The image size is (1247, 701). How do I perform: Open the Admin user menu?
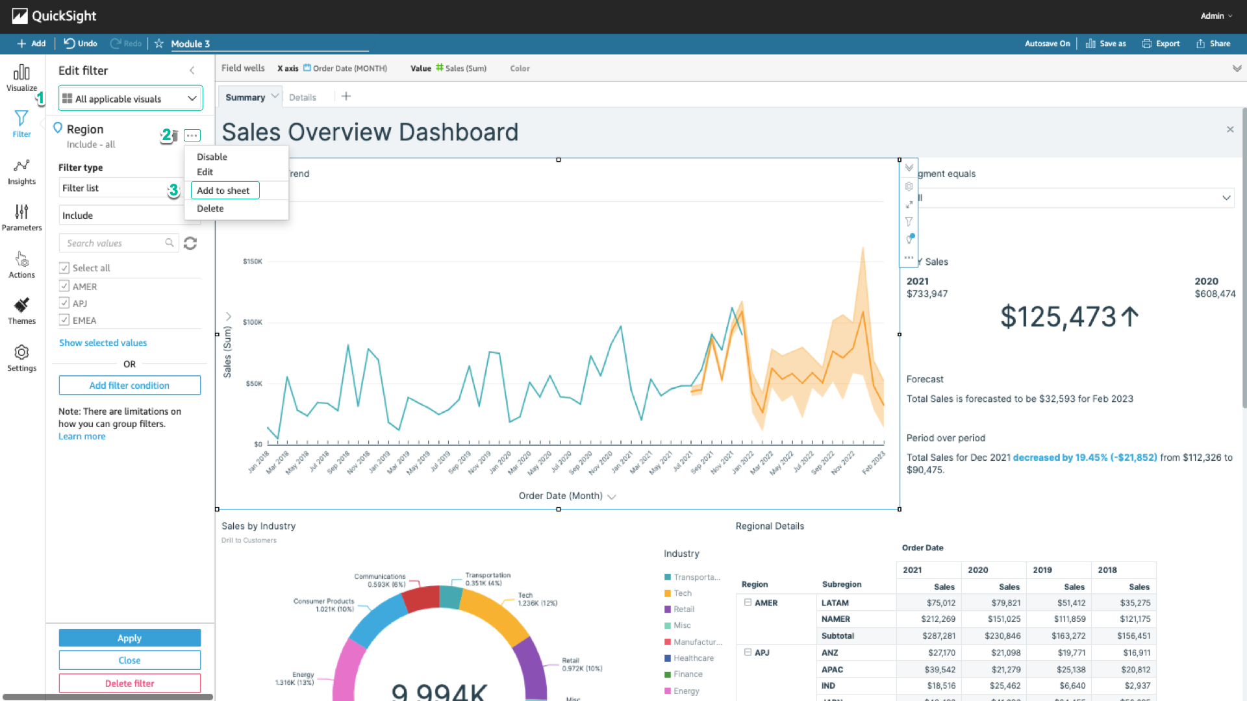(x=1216, y=16)
